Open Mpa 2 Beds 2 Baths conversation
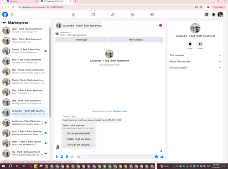 25,92
